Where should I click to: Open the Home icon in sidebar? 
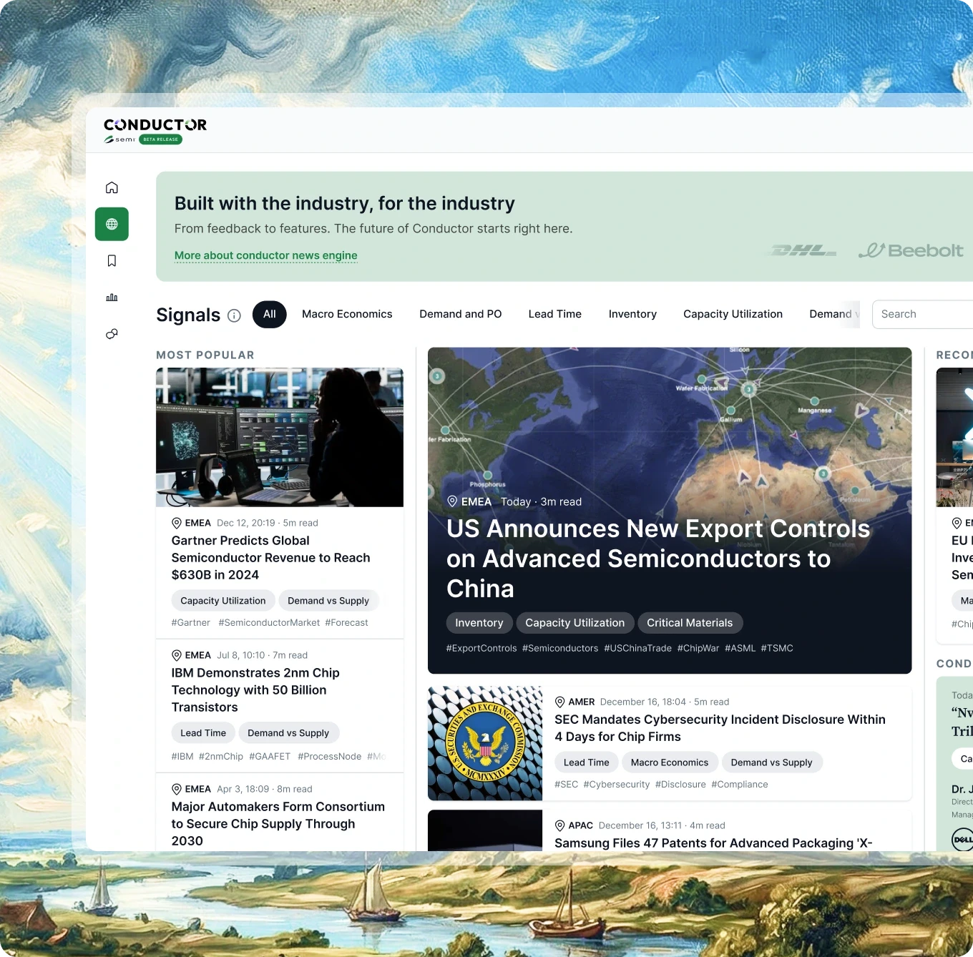(112, 187)
